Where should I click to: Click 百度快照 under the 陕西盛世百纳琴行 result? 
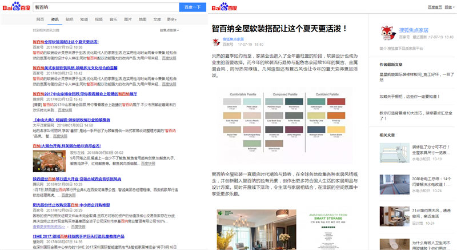point(69,195)
